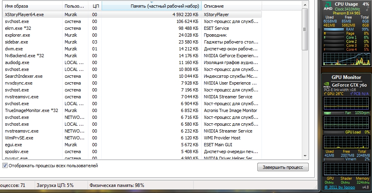Image resolution: width=372 pixels, height=193 pixels.
Task: Select the ekrn.exe *32 process row
Action: 132,28
